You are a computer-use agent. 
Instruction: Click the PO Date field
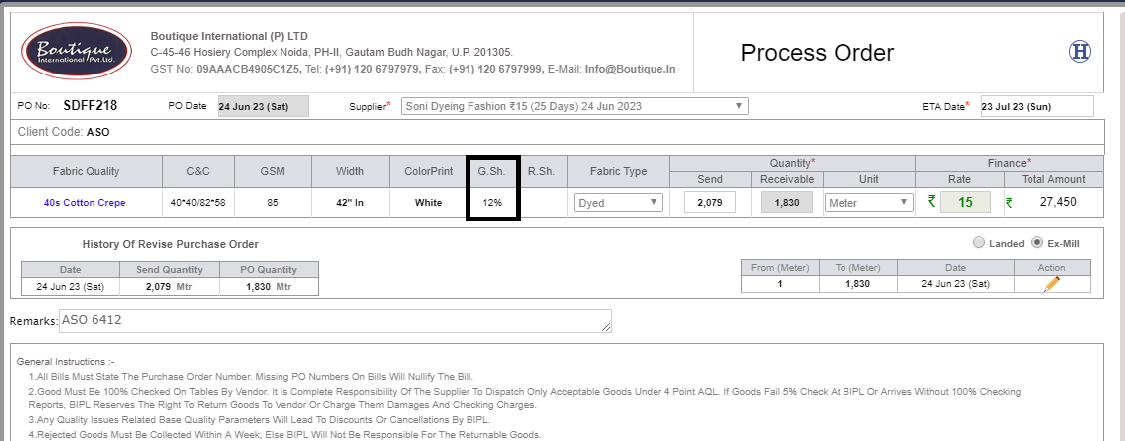[264, 106]
